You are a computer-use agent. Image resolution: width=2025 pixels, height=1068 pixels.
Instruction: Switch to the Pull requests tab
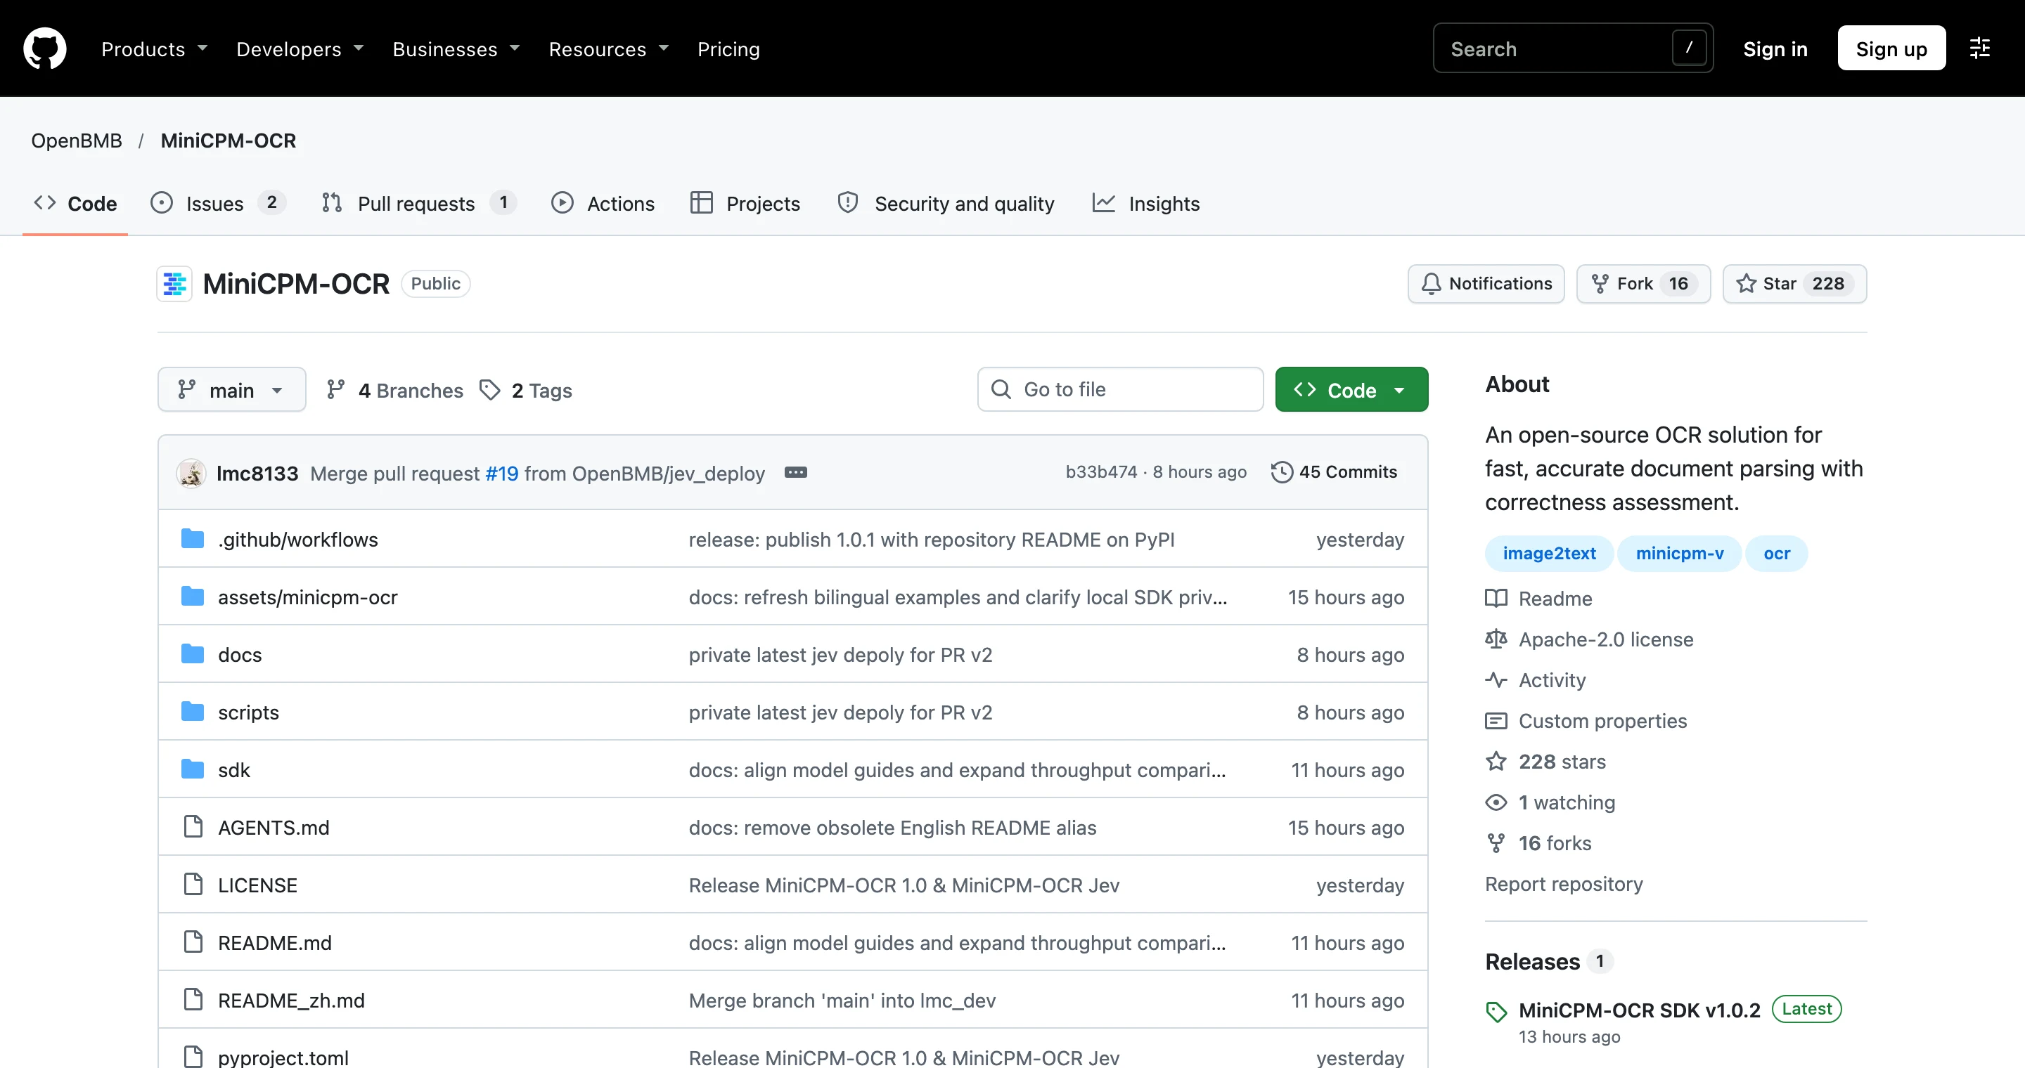(x=419, y=203)
